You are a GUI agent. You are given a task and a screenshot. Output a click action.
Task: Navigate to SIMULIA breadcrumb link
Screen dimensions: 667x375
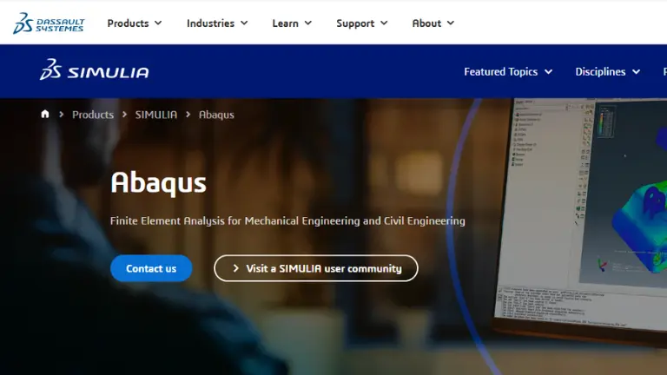(x=156, y=115)
